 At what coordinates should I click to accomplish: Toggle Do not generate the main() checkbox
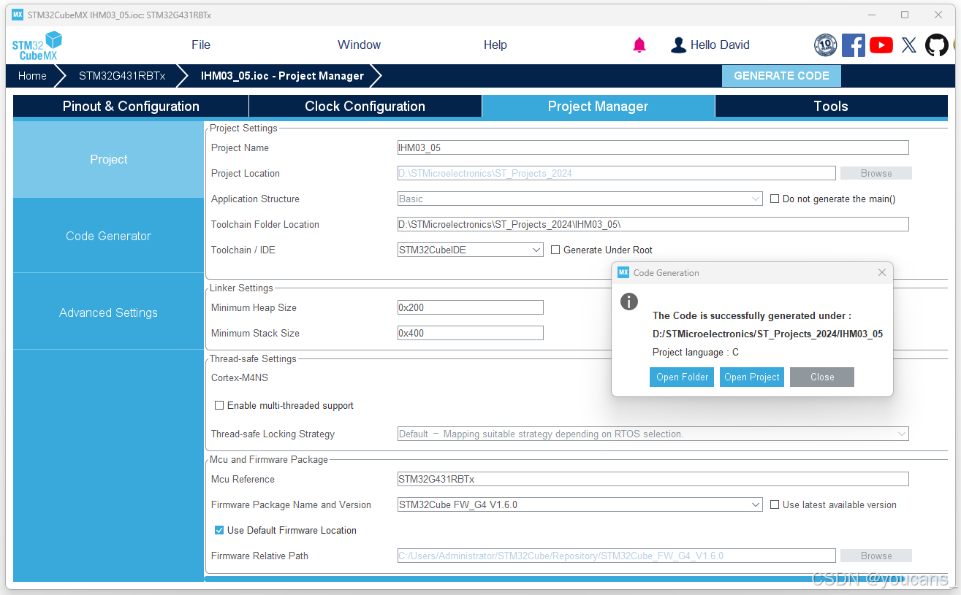tap(775, 199)
